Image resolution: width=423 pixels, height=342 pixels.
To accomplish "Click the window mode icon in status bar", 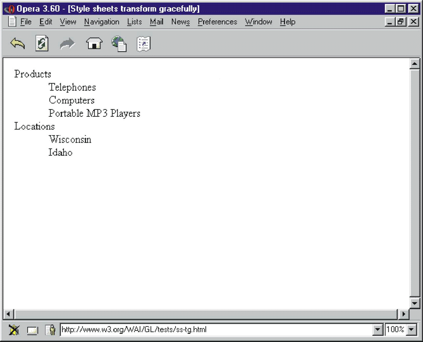I will (x=32, y=330).
